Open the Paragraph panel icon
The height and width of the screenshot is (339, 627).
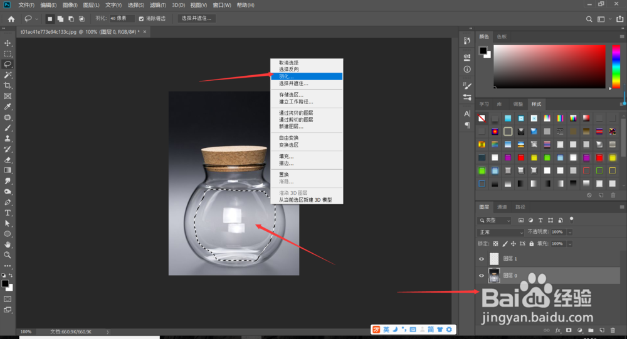[467, 125]
